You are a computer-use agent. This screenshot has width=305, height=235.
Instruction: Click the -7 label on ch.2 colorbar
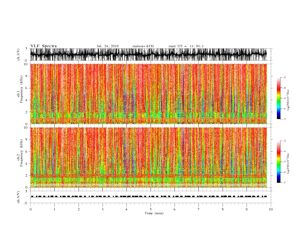coord(284,183)
